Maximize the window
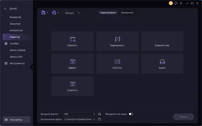Image resolution: width=202 pixels, height=126 pixels. coord(192,3)
